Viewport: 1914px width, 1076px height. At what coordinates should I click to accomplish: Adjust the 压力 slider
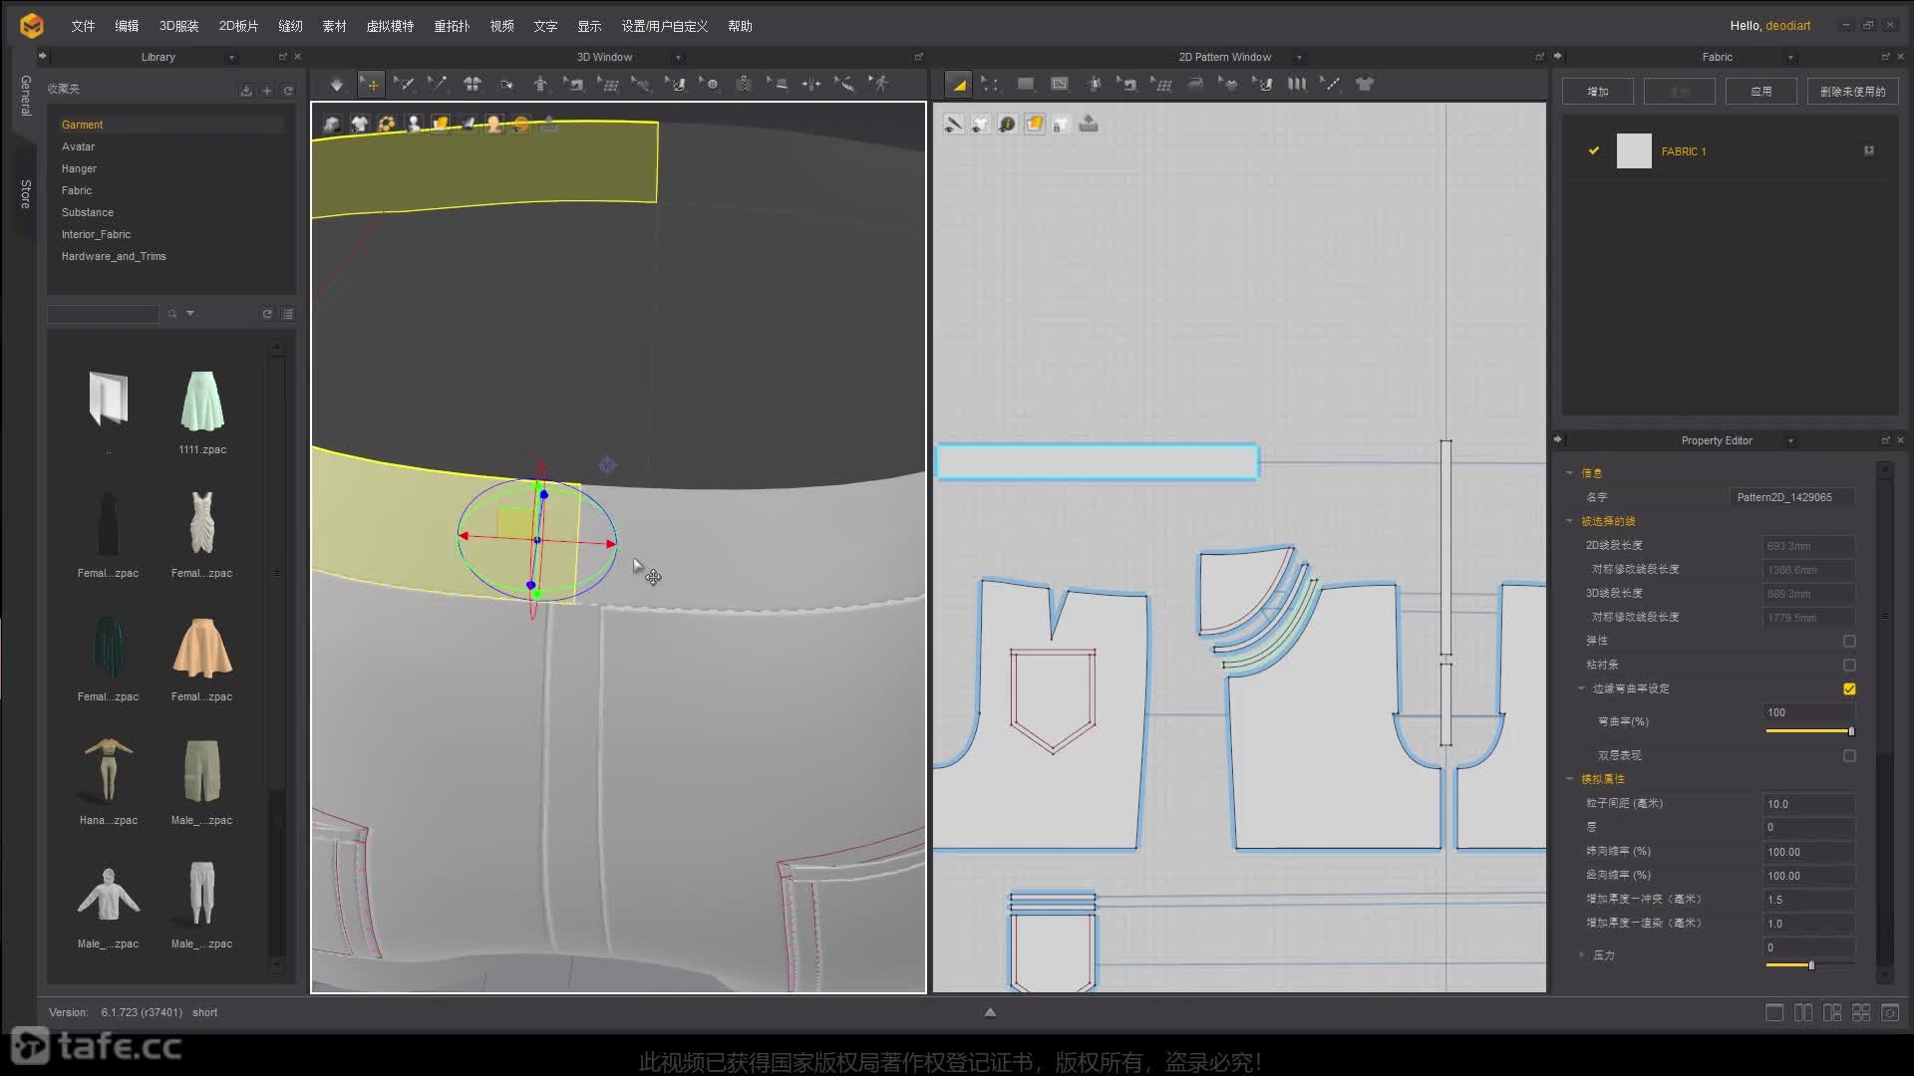coord(1809,965)
